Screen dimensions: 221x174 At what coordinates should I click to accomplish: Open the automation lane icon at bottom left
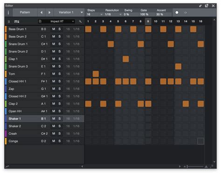pos(7,167)
